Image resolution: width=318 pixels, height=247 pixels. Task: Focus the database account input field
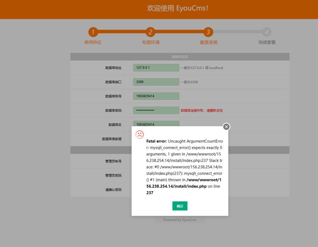[156, 96]
